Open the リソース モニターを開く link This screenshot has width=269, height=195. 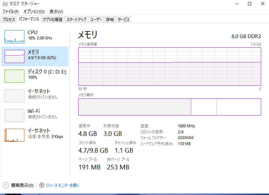(63, 185)
